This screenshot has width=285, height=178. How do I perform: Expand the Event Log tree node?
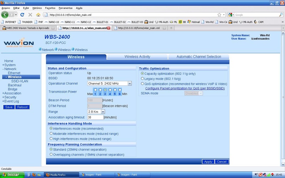click(x=3, y=101)
